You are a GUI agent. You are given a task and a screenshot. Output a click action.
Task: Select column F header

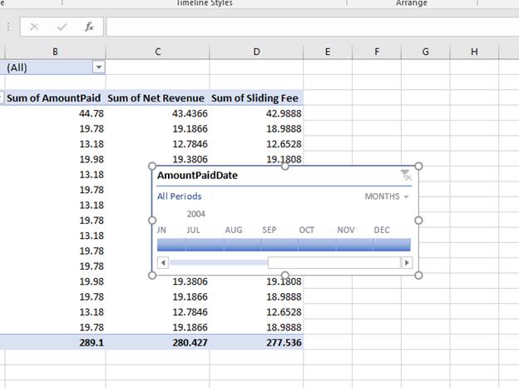point(377,52)
